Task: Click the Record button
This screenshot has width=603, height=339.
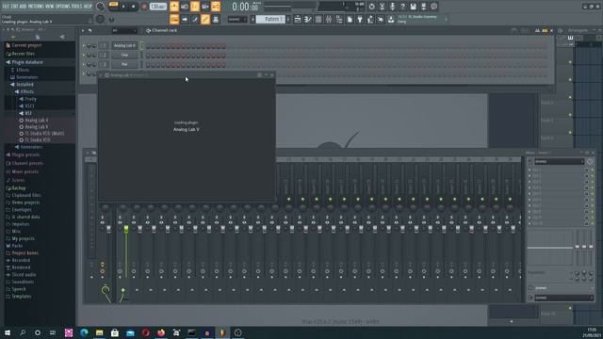Action: click(144, 7)
